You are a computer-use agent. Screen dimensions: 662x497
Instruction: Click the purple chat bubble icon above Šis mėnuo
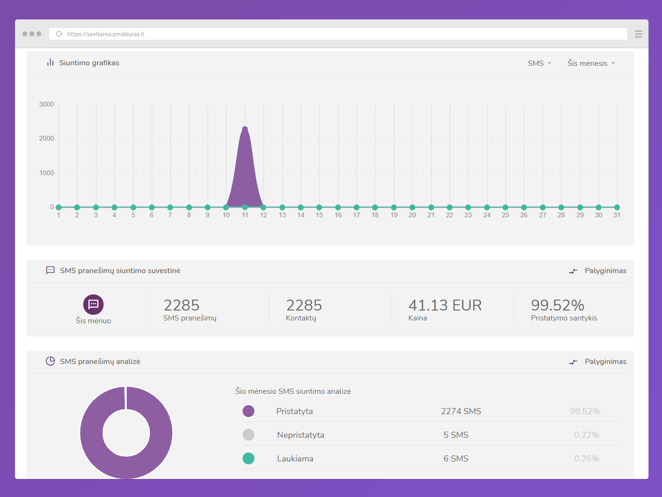[94, 304]
